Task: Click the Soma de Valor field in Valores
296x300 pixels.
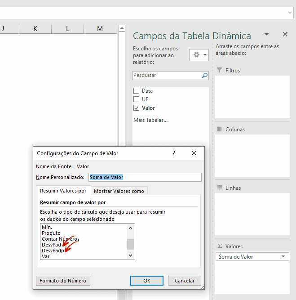Action: 252,256
